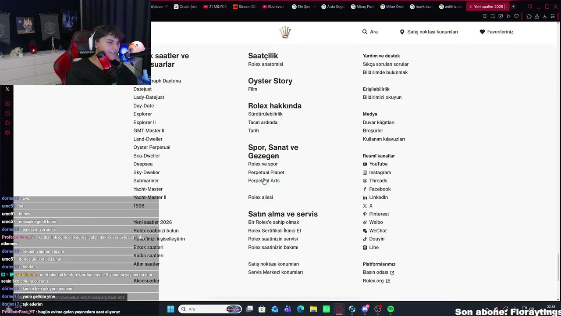Viewport: 561px width, 316px height.
Task: Open the Submariner watch link
Action: click(x=146, y=181)
